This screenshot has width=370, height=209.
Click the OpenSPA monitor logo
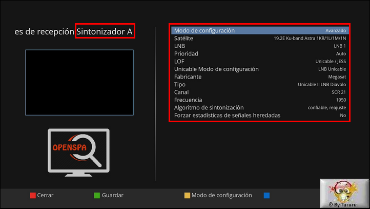[x=78, y=153]
